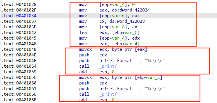Click second 'offset Format' operand
This screenshot has height=103, width=217.
[116, 89]
